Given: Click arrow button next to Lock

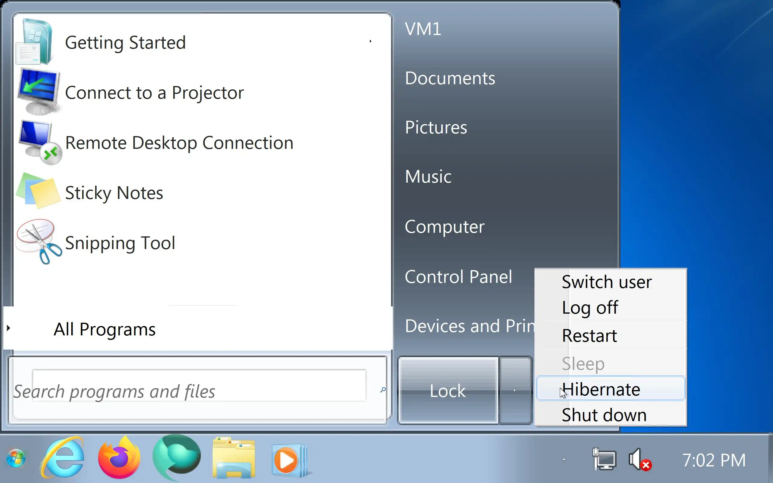Looking at the screenshot, I should click(515, 390).
